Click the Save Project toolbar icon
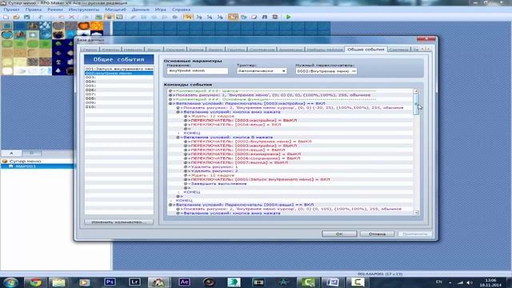Image resolution: width=512 pixels, height=288 pixels. [x=26, y=17]
